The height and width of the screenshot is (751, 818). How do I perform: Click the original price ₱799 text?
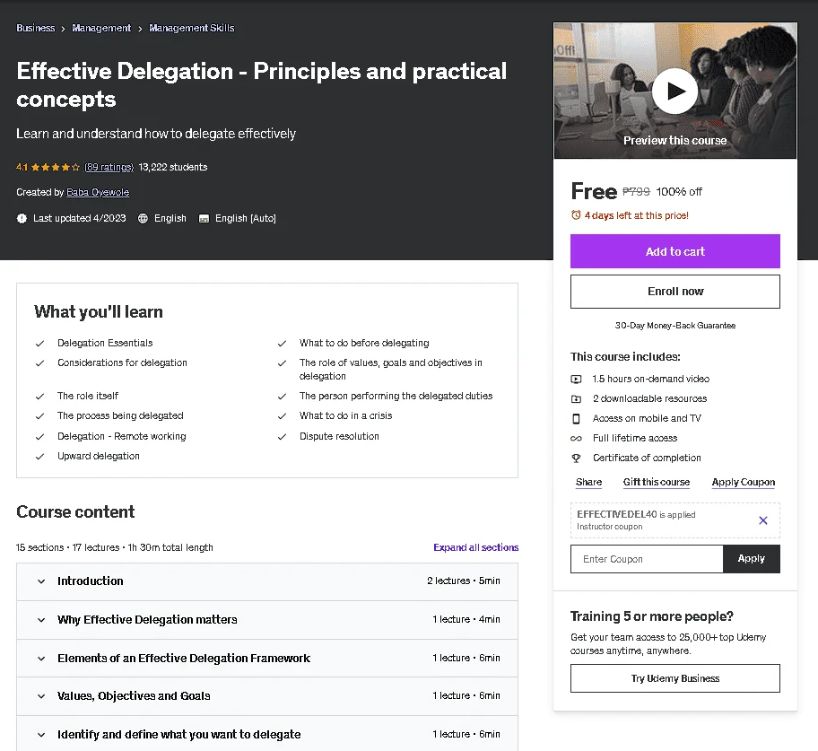pyautogui.click(x=636, y=191)
